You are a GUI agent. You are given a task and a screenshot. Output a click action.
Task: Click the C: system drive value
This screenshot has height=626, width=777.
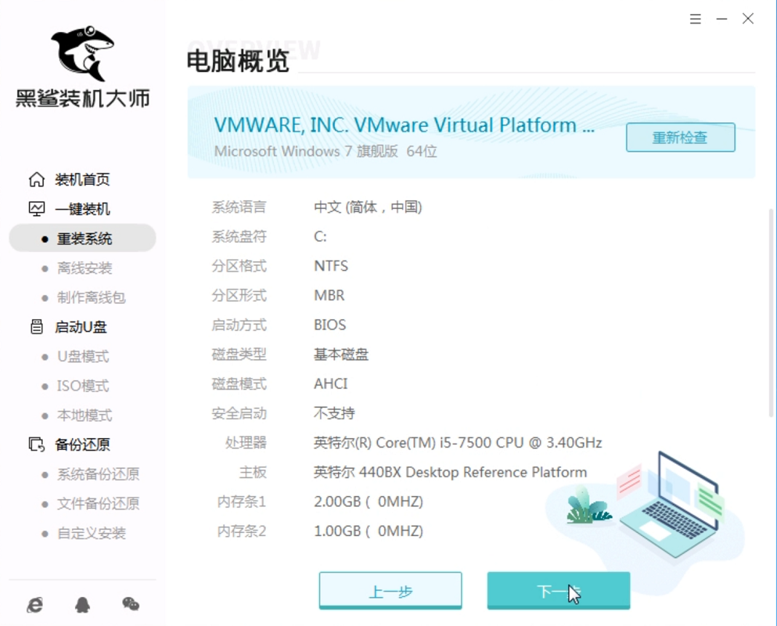[x=320, y=236]
